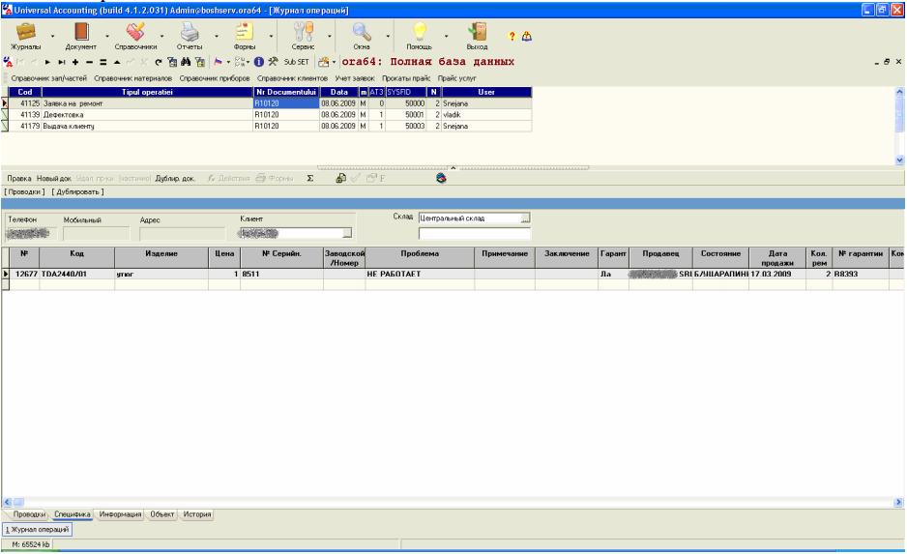
Task: Click the empty field below Склад
Action: (x=475, y=234)
